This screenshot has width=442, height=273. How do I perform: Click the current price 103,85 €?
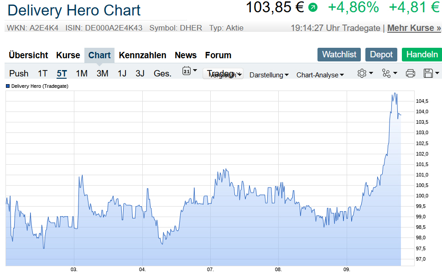pyautogui.click(x=275, y=7)
